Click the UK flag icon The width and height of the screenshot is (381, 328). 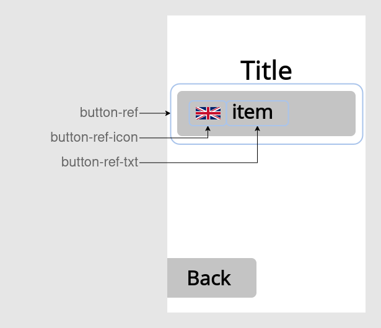tap(208, 113)
